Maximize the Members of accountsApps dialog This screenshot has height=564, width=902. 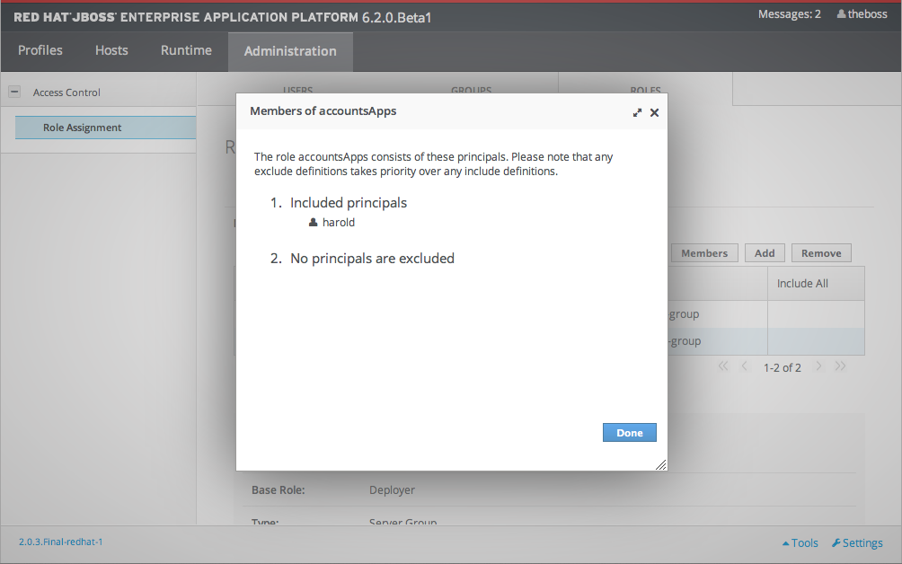637,112
